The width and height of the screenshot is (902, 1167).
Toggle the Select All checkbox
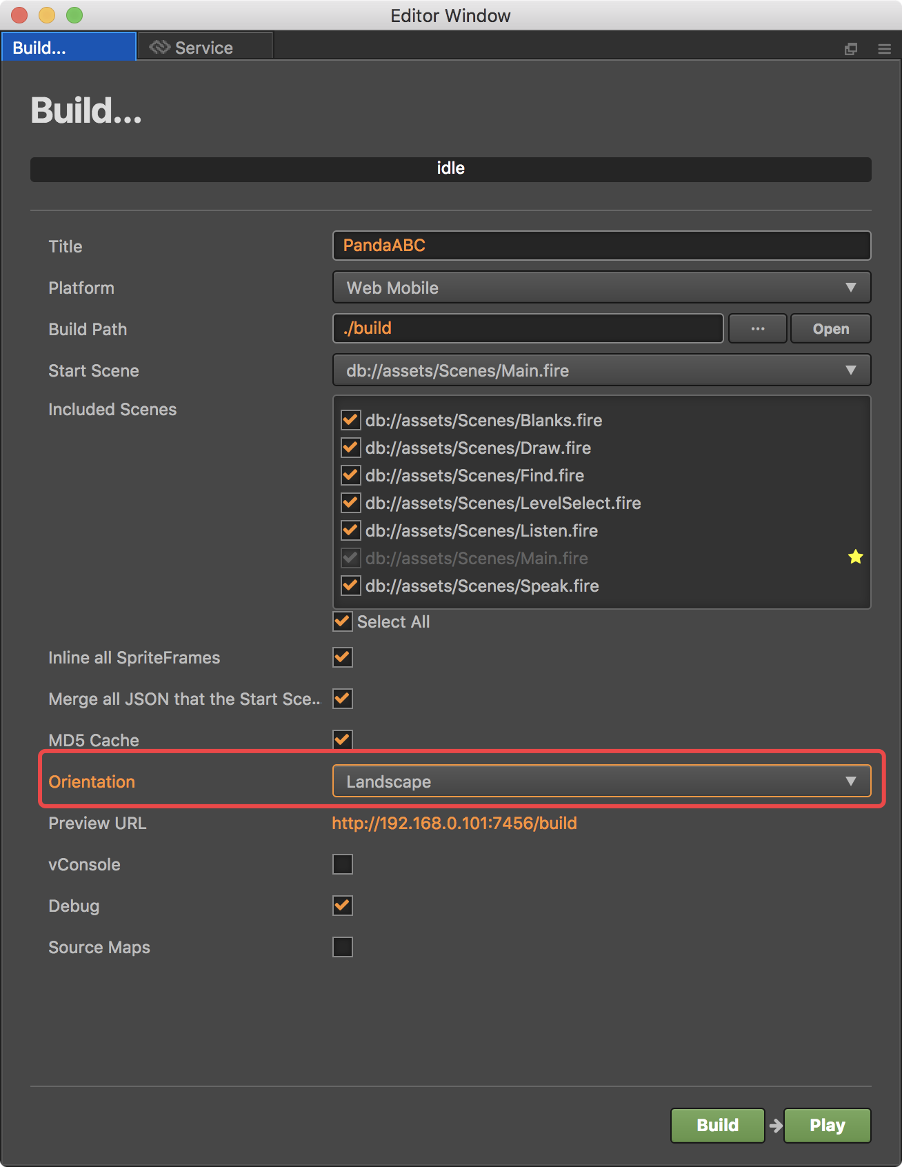[x=343, y=621]
